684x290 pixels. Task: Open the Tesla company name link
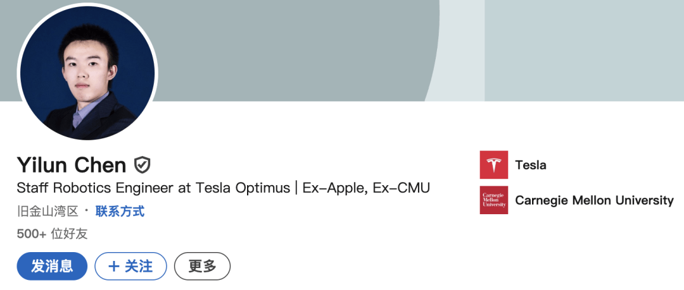pos(531,165)
